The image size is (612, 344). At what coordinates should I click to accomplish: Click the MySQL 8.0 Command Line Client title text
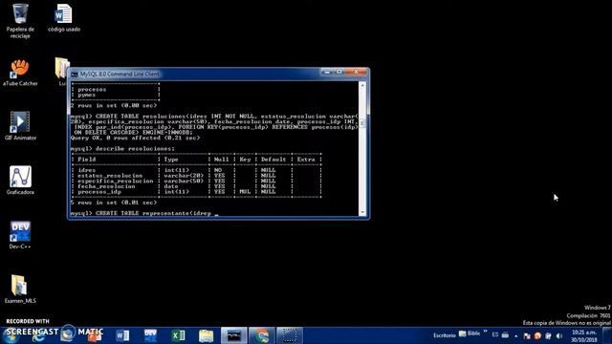(120, 74)
